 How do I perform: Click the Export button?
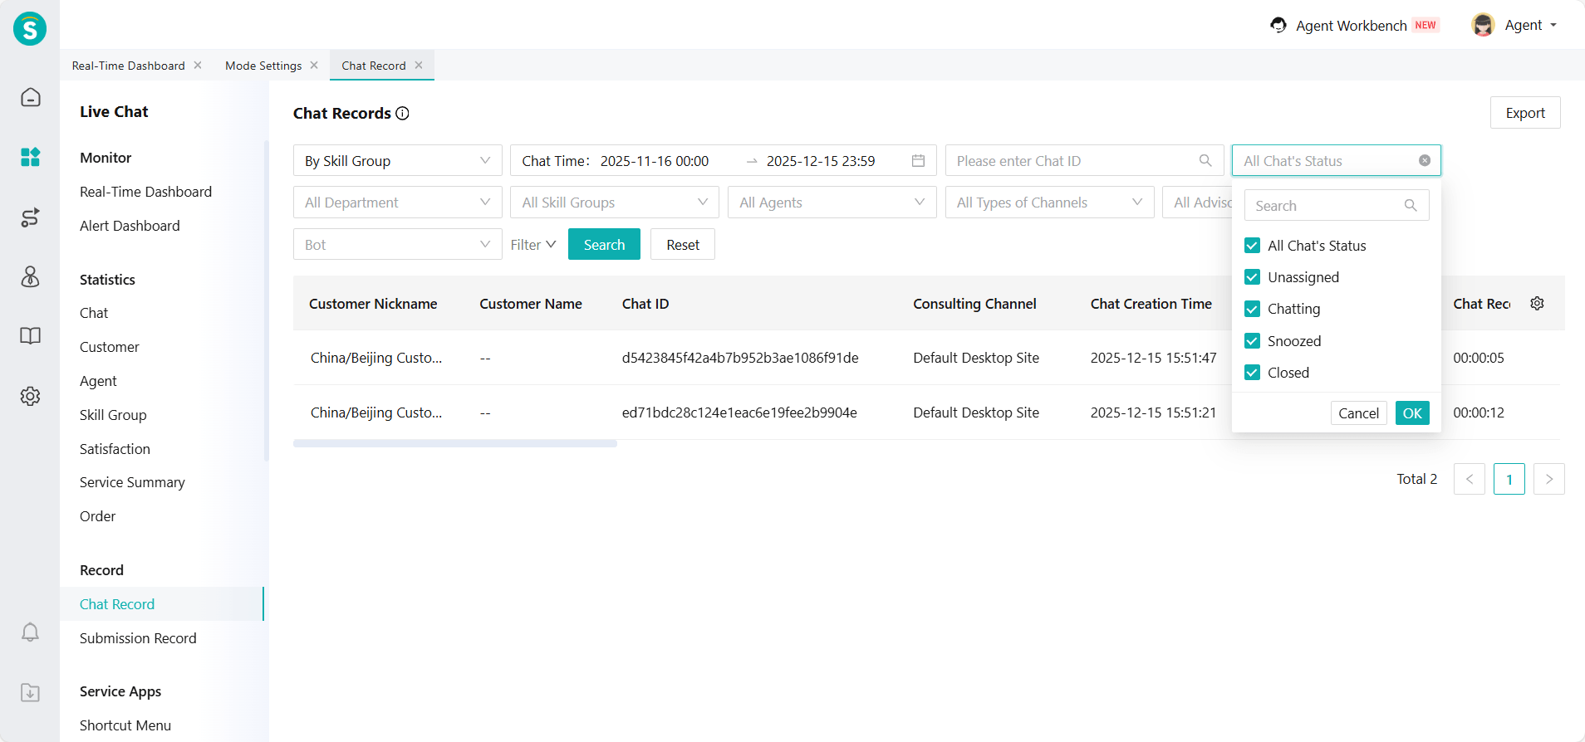[x=1524, y=113]
